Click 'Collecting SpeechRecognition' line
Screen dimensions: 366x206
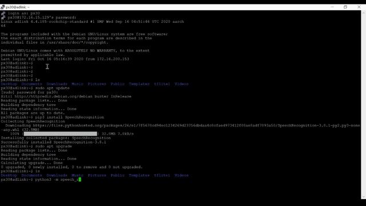(33, 121)
